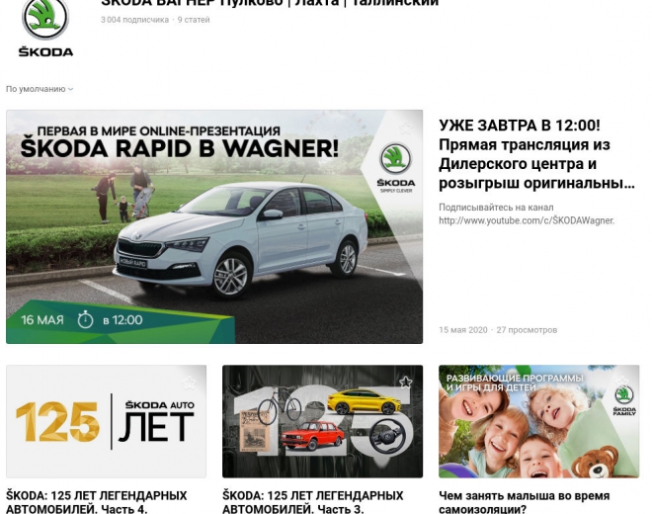The width and height of the screenshot is (652, 514).
Task: Open the children programs ŠKODA Family thumbnail
Action: pos(539,422)
